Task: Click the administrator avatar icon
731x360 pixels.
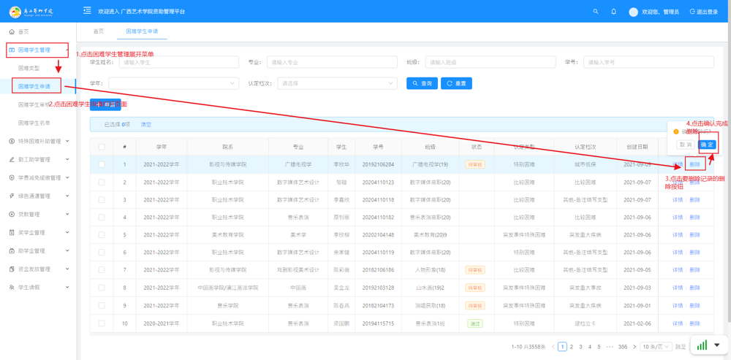Action: coord(633,12)
